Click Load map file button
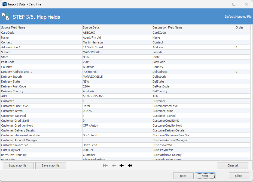The image size is (253, 182). click(x=18, y=165)
